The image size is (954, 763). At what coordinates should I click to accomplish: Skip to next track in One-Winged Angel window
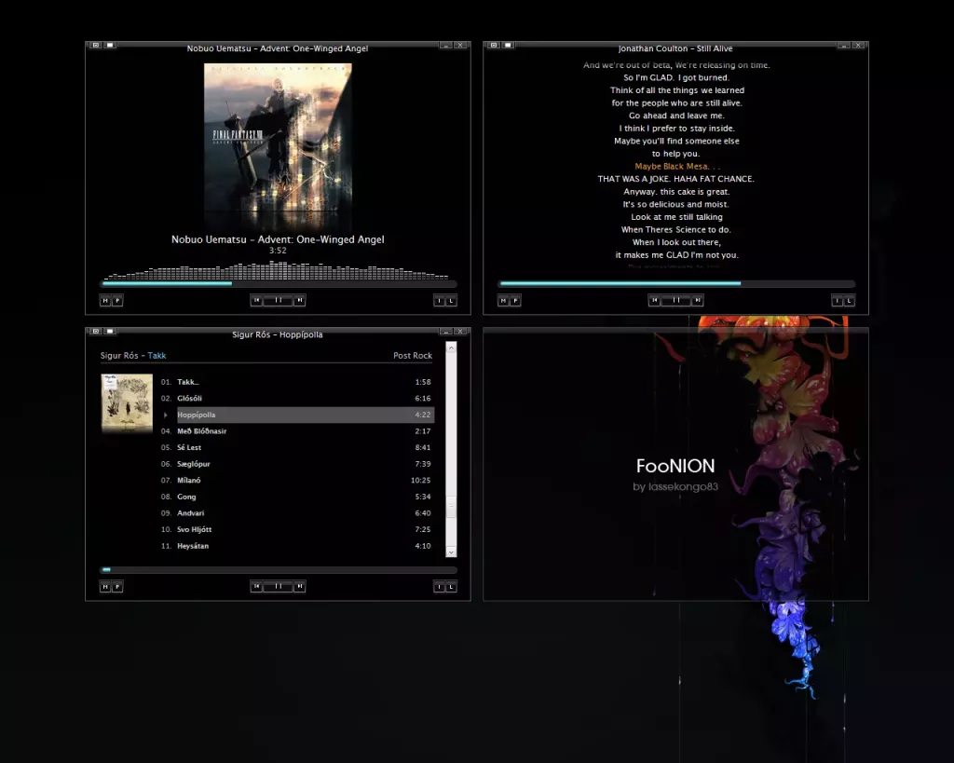click(300, 301)
